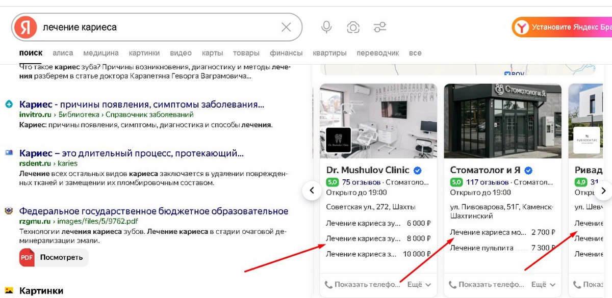The height and width of the screenshot is (298, 612).
Task: Open image search with camera icon
Action: pos(353,28)
